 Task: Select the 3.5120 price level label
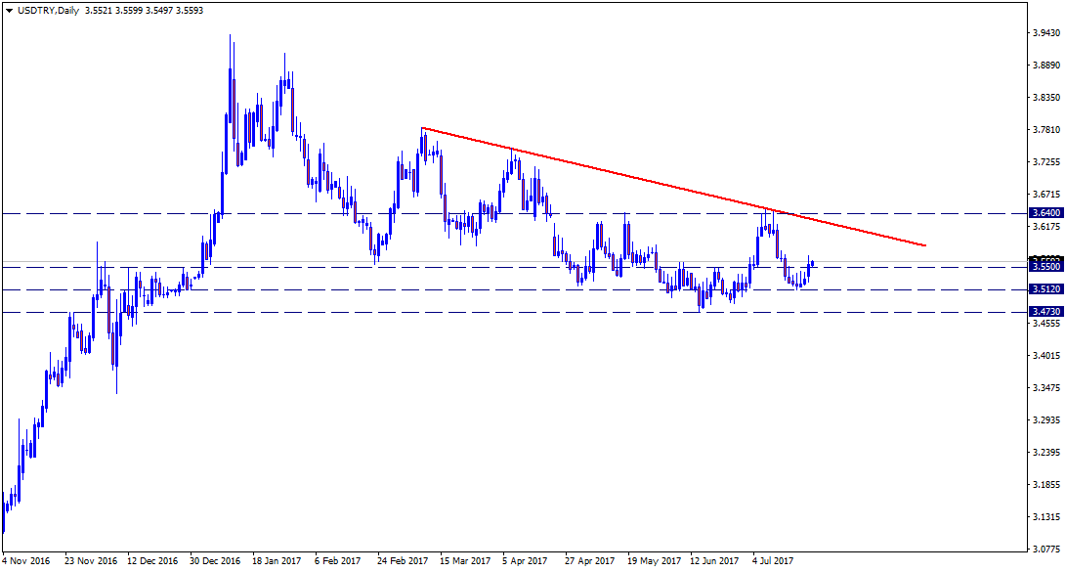point(1045,289)
